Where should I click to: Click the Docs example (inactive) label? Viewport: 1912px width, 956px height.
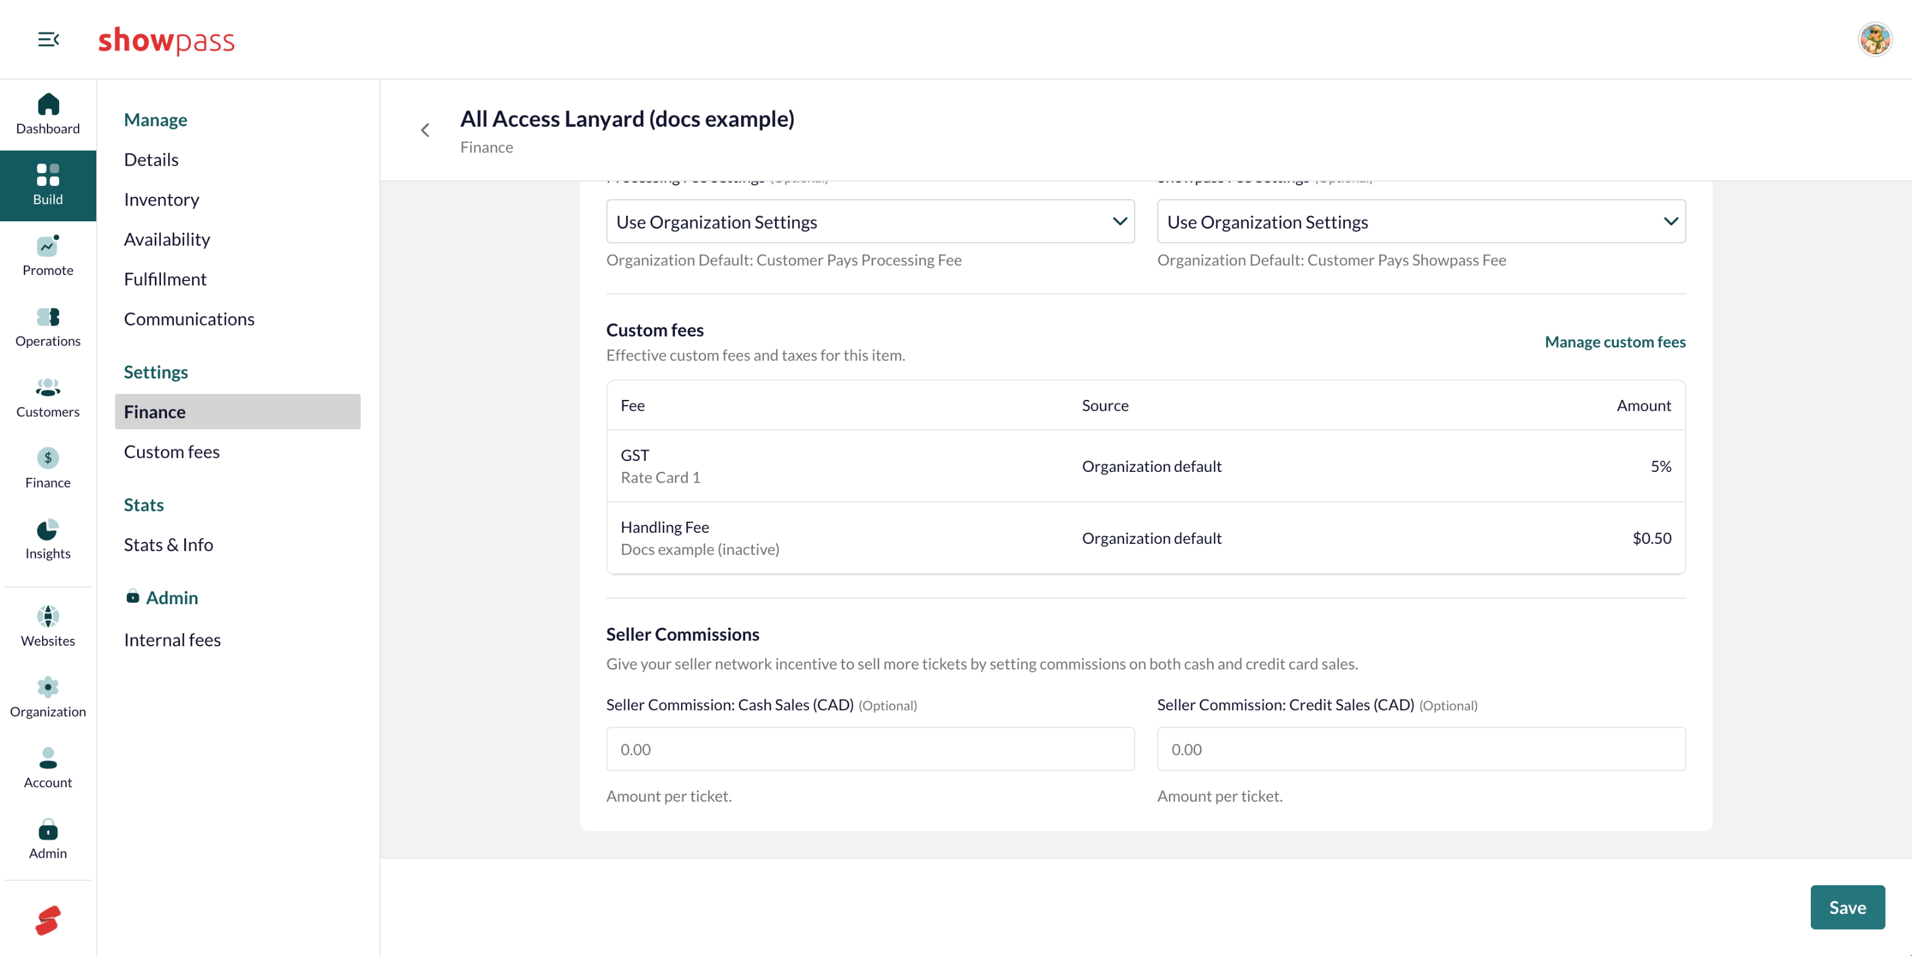(700, 549)
